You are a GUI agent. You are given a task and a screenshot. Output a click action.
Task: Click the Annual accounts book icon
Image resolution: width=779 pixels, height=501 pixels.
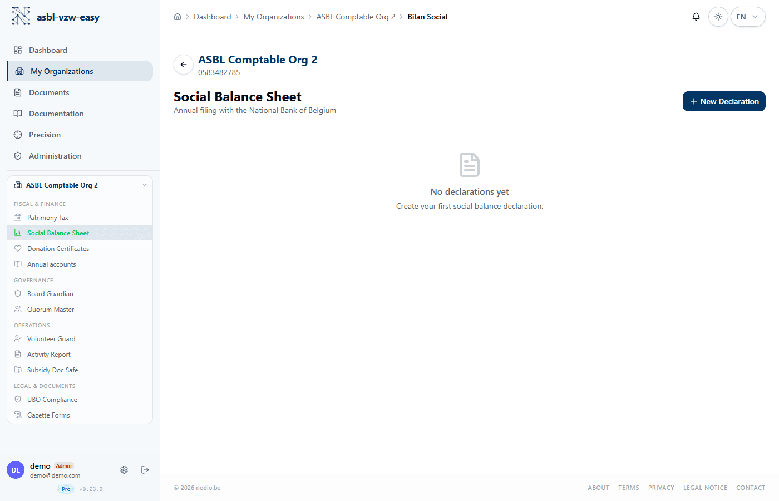pos(18,264)
